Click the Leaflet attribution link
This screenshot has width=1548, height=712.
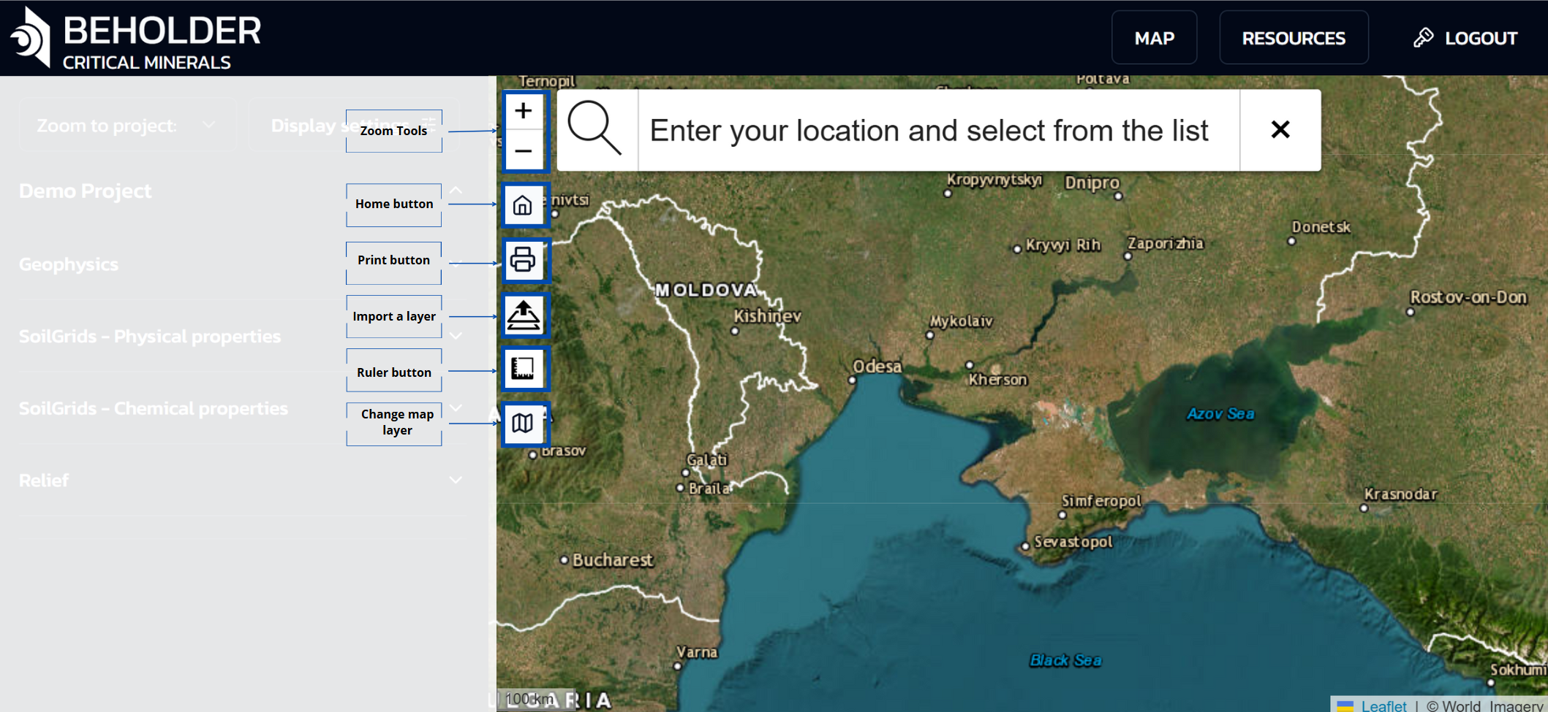pyautogui.click(x=1383, y=705)
